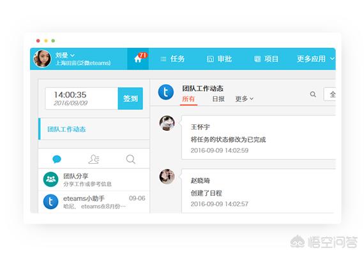364x255 pixels.
Task: Click the timestamp 2016-09-09 14:02:57
Action: (220, 204)
